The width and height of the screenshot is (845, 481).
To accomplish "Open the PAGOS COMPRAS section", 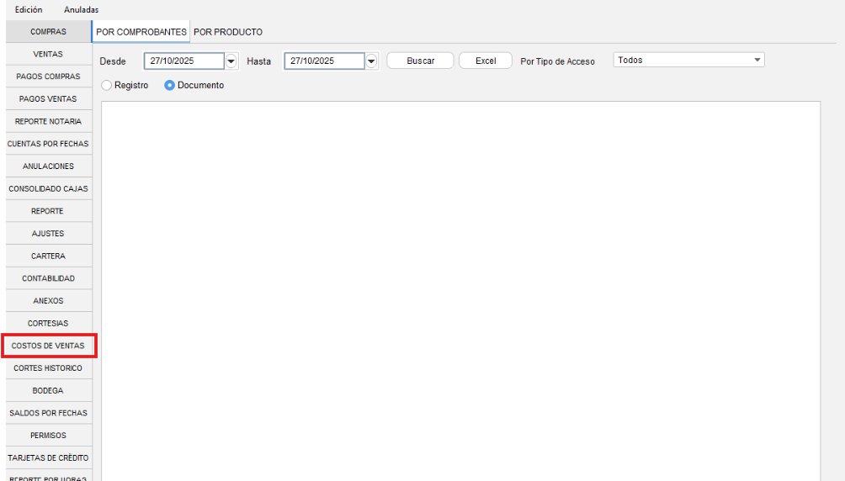I will 48,77.
